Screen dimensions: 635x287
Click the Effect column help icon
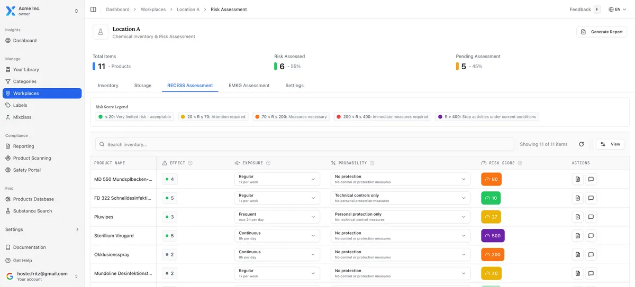tap(190, 163)
